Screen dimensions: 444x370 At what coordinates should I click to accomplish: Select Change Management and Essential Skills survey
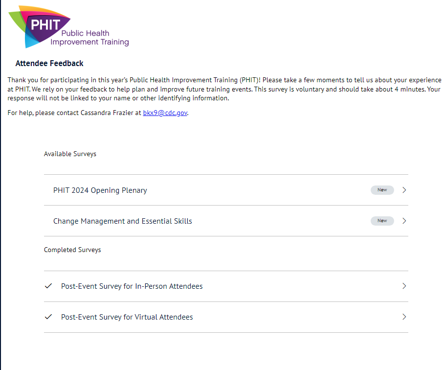point(123,221)
